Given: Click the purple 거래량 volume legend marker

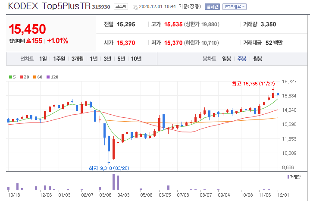Looking at the screenshot, I should tap(288, 177).
